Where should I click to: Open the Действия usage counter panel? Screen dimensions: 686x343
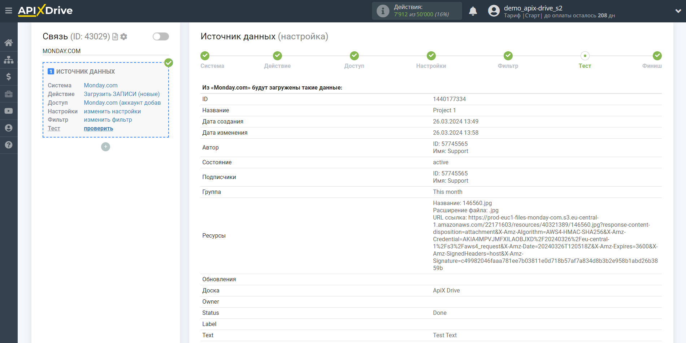coord(417,11)
